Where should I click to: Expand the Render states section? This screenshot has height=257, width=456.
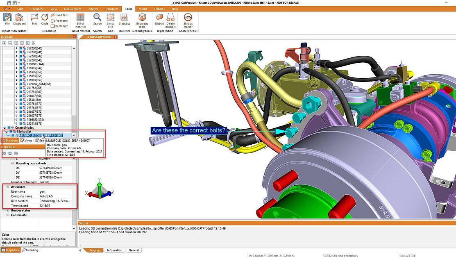tap(8, 210)
